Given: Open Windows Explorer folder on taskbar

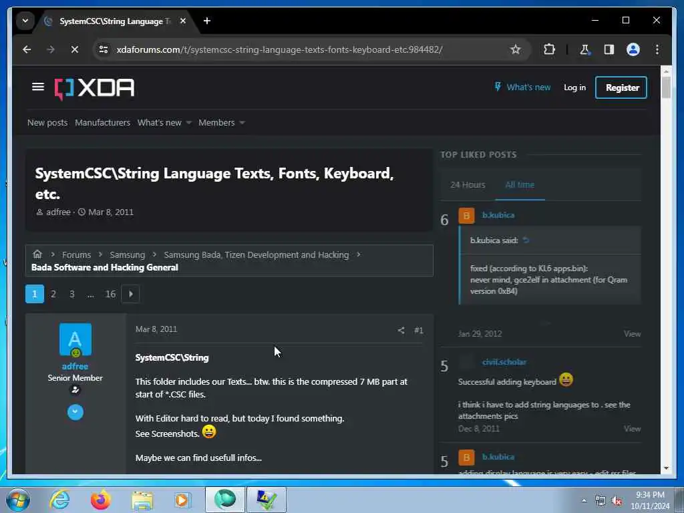Looking at the screenshot, I should tap(142, 500).
